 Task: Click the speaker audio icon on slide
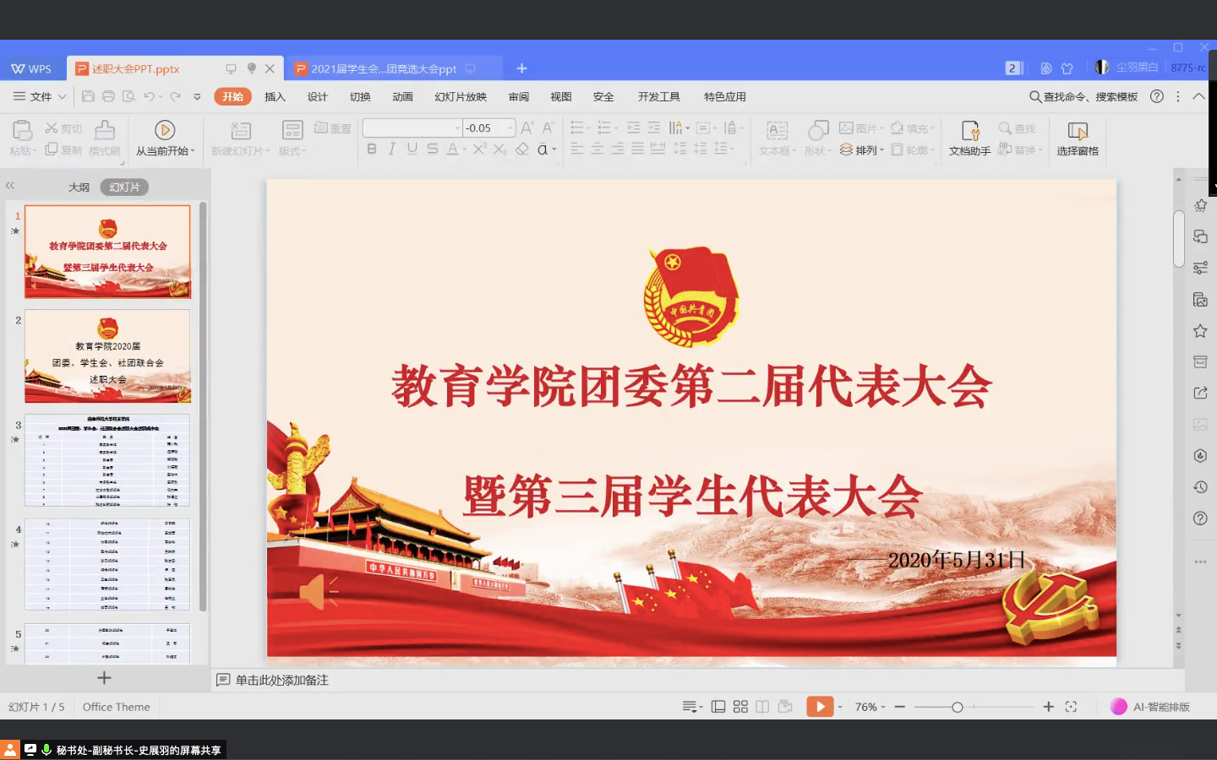click(319, 591)
